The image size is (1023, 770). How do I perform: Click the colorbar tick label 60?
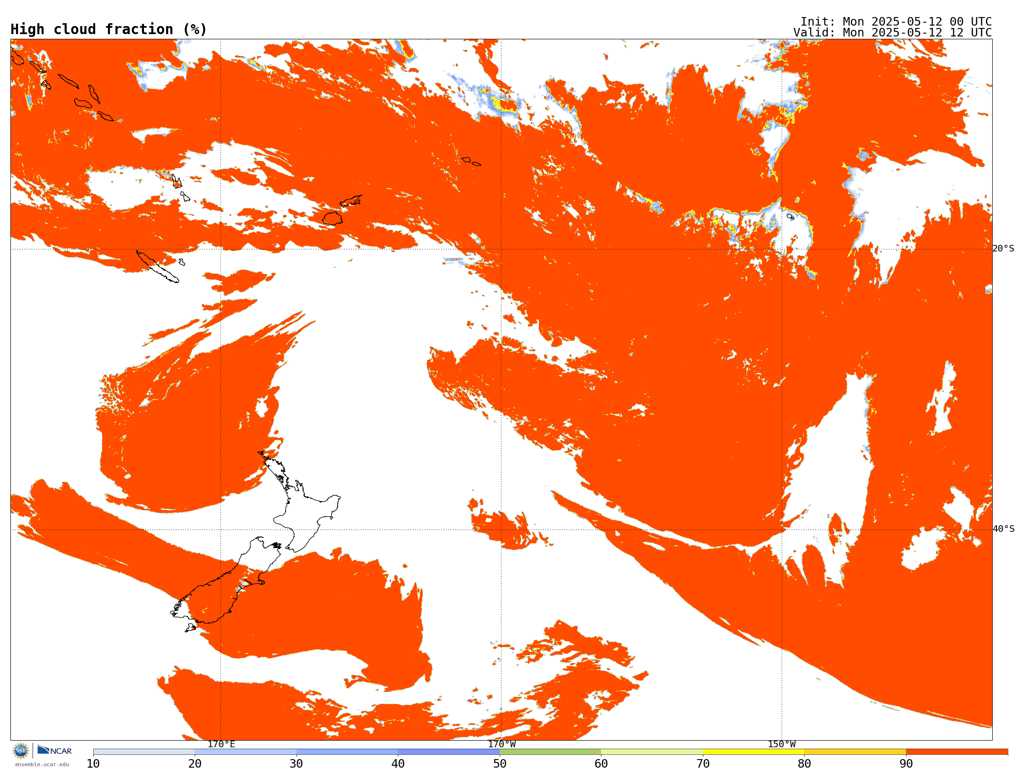click(601, 764)
